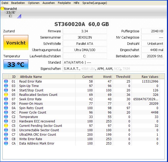Select the Seek Error Rate attribute name
The width and height of the screenshot is (168, 162).
point(30,99)
